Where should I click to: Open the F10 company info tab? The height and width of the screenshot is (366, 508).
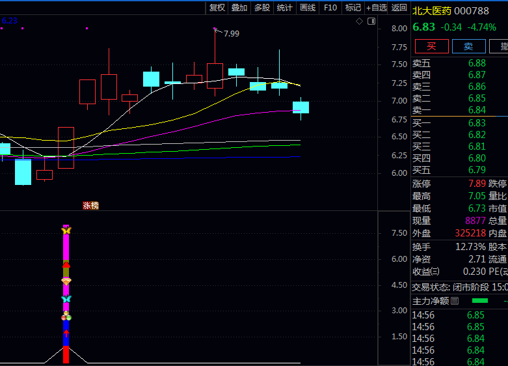coord(330,8)
